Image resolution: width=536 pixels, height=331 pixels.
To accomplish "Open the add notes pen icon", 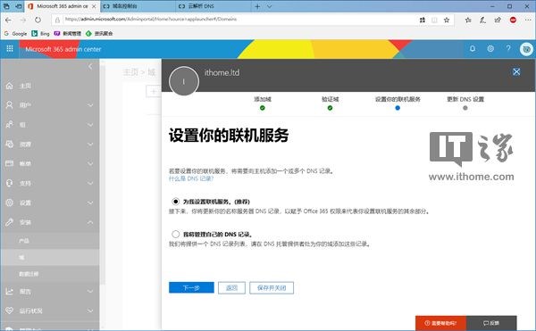I will (482, 21).
